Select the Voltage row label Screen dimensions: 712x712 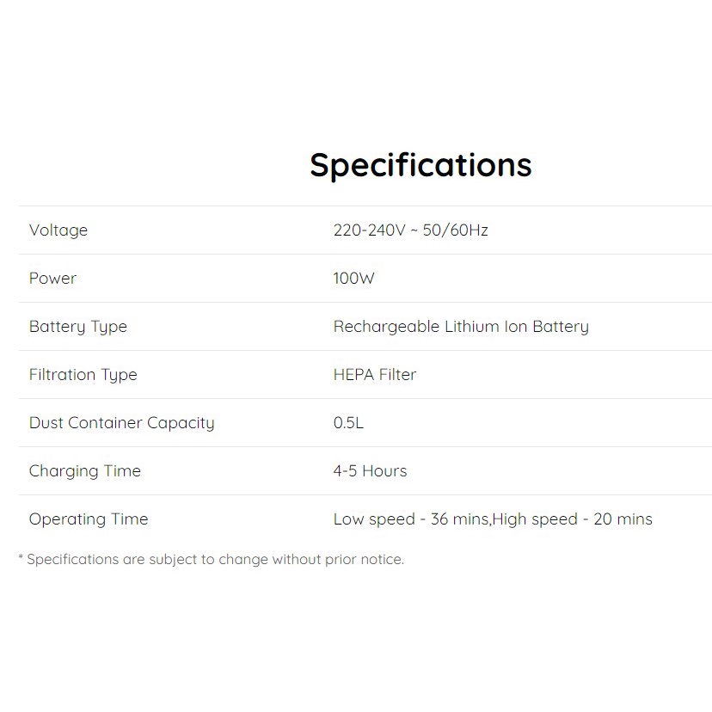pyautogui.click(x=58, y=230)
